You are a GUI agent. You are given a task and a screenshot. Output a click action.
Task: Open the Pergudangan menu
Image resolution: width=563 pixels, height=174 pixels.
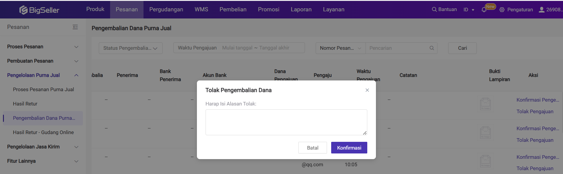coord(166,10)
